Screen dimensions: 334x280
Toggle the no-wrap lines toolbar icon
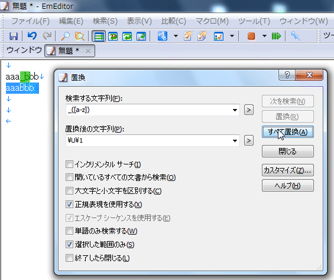(99, 36)
